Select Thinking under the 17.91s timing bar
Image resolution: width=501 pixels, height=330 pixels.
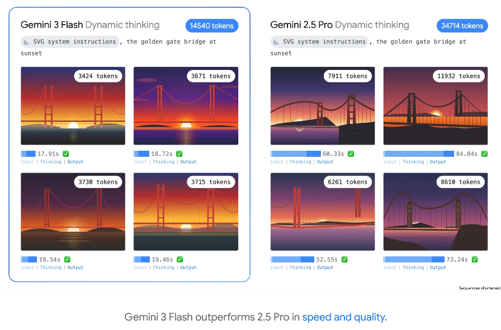point(51,162)
